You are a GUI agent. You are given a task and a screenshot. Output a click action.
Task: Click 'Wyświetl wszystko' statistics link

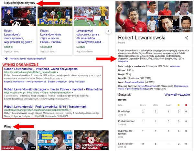pyautogui.click(x=177, y=95)
